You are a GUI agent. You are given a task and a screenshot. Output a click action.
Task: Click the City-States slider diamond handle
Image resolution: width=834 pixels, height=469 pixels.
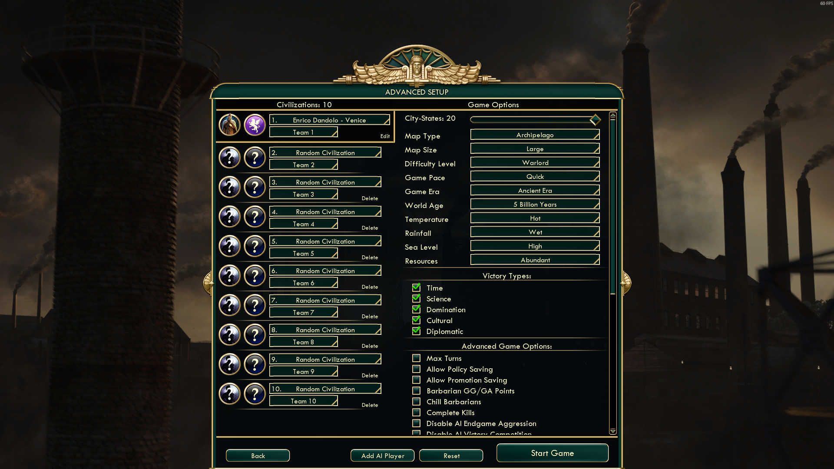(x=595, y=119)
